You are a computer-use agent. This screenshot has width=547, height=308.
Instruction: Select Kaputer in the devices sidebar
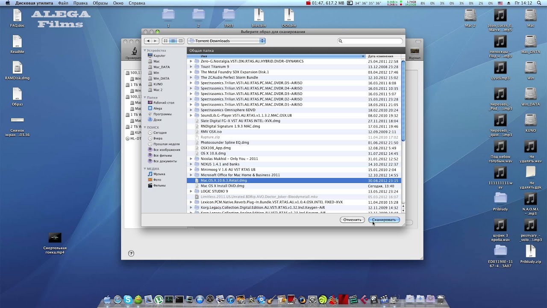159,56
